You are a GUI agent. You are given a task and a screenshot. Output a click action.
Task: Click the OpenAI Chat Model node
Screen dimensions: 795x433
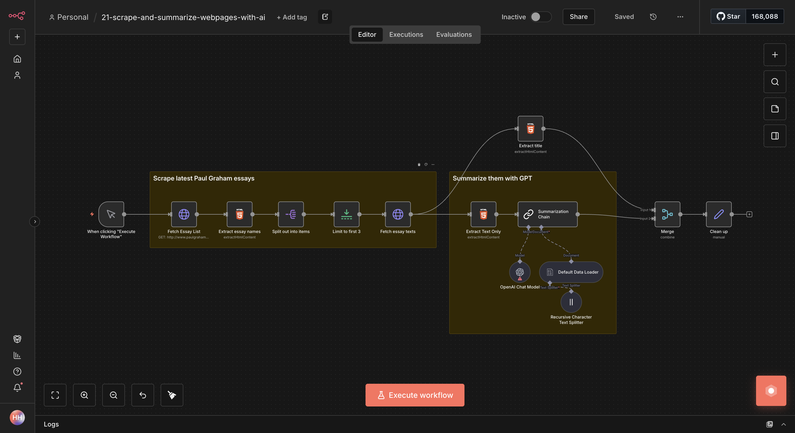coord(520,272)
